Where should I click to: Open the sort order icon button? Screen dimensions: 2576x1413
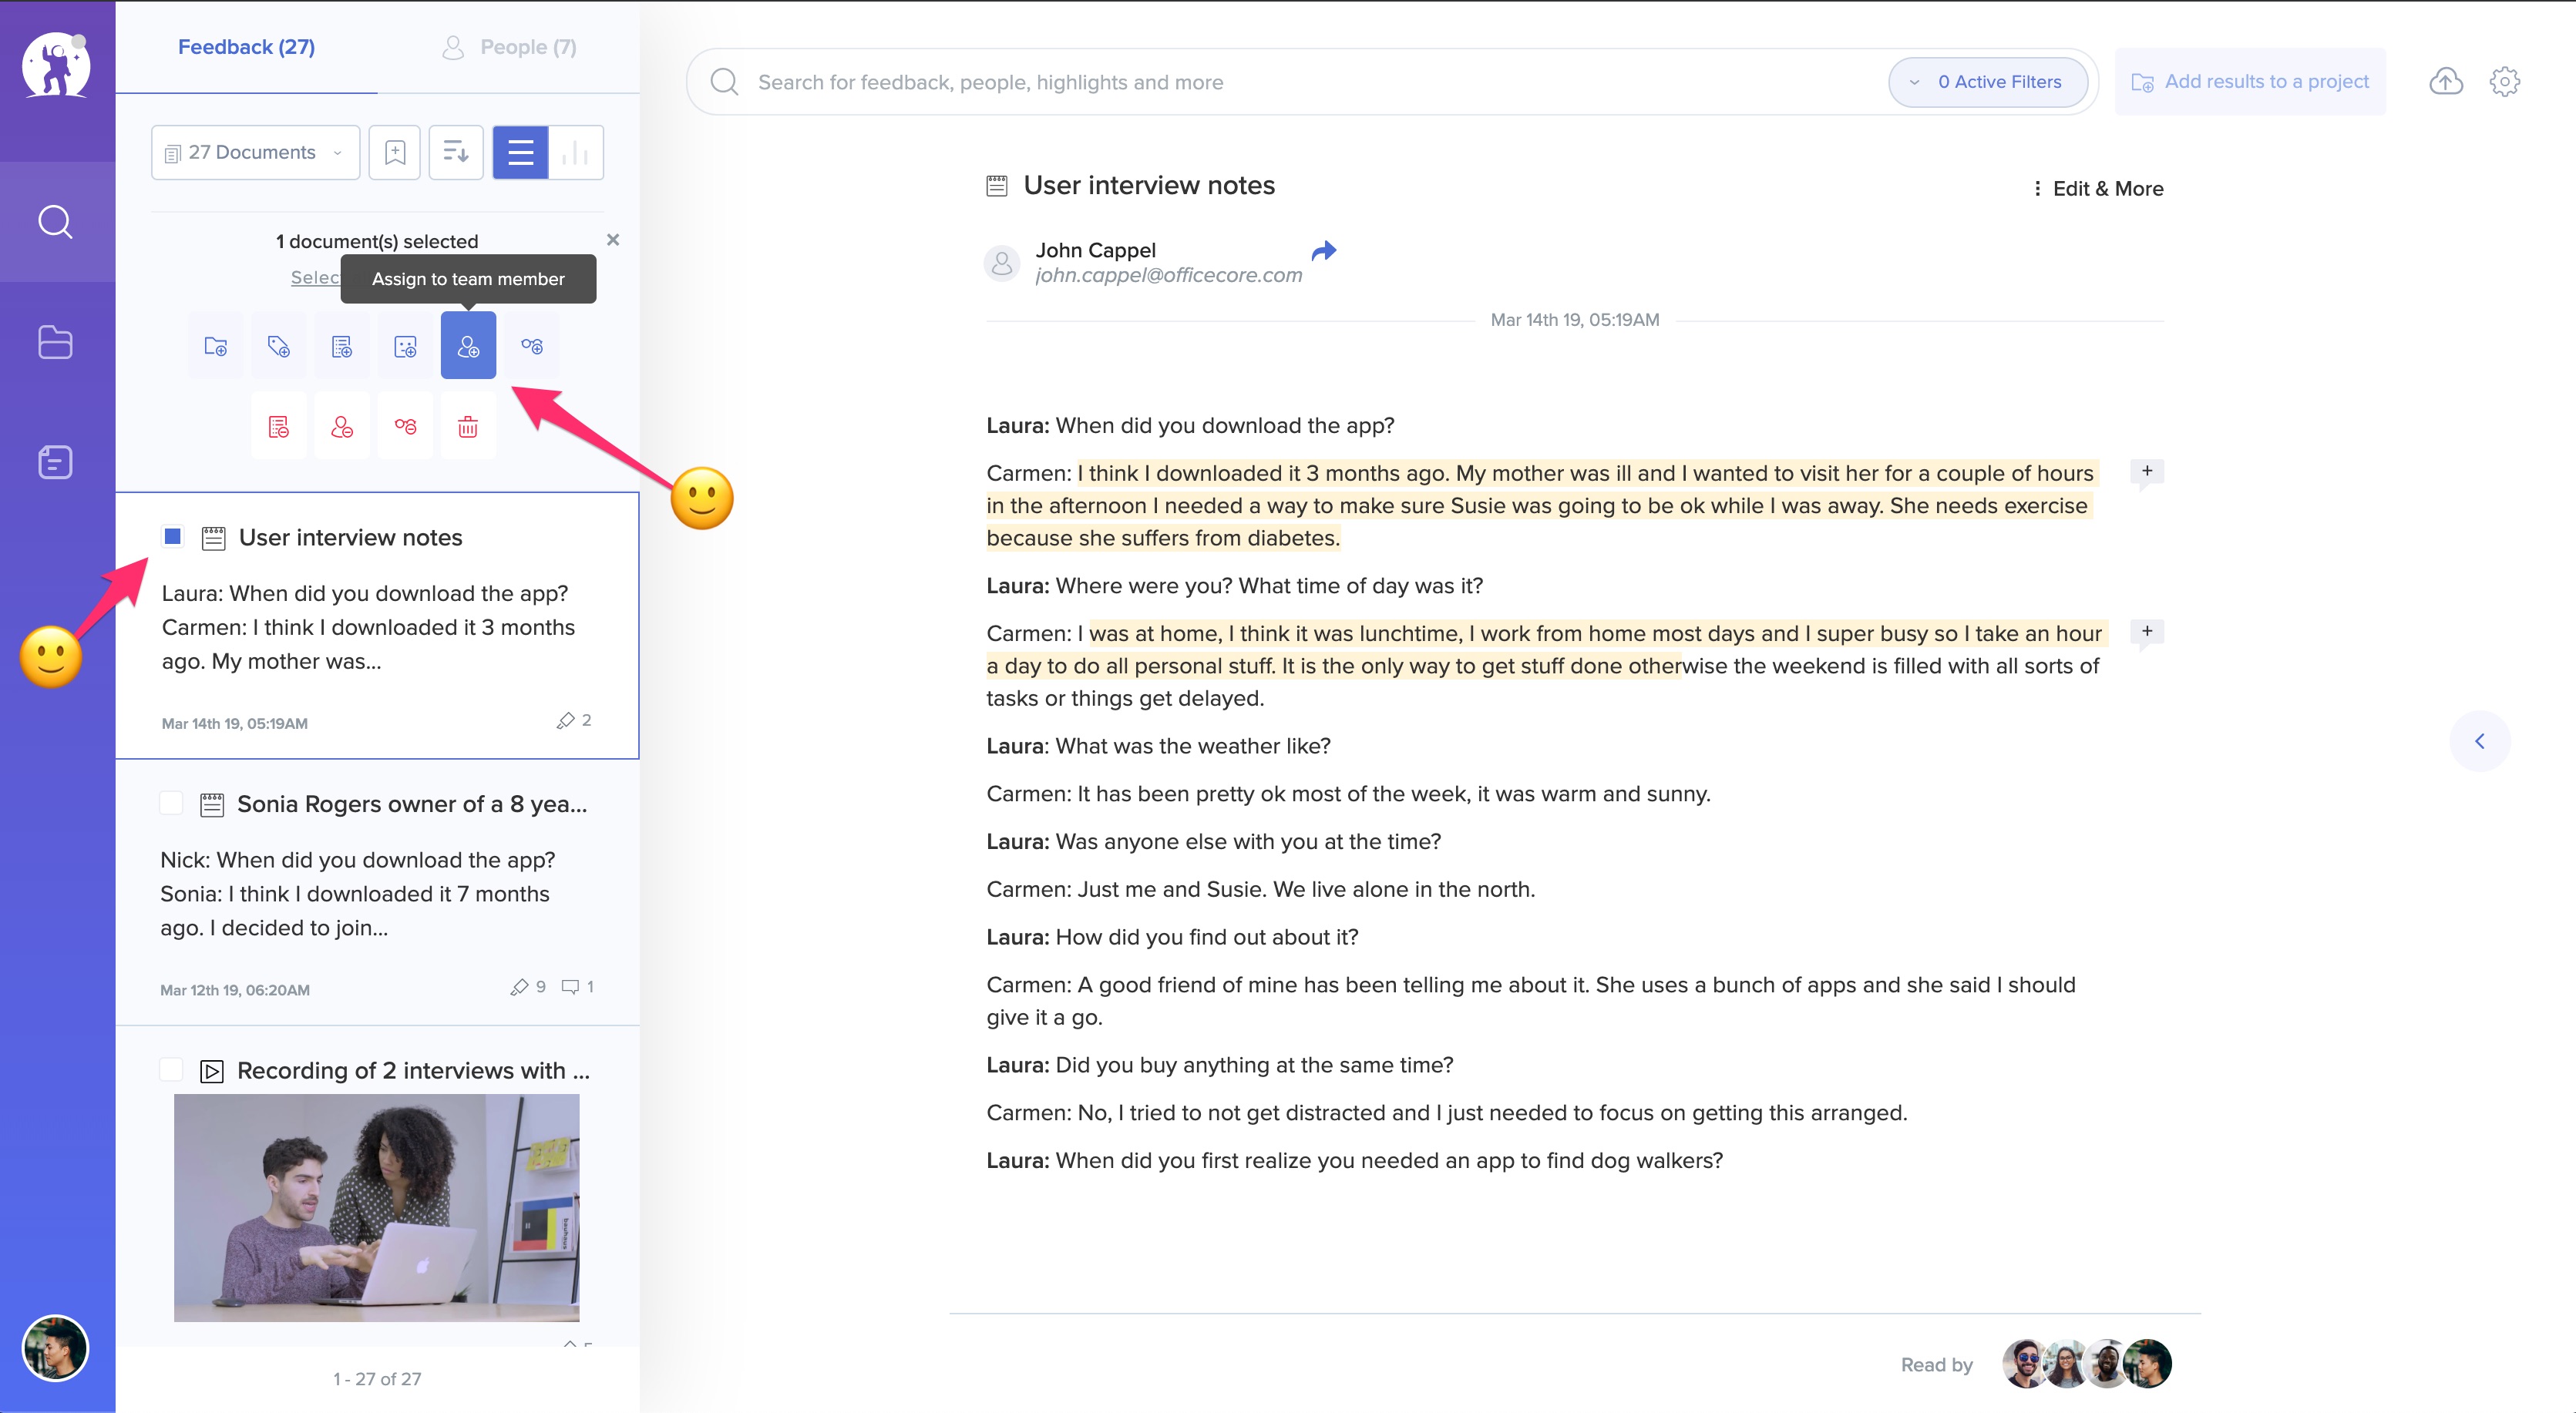456,153
